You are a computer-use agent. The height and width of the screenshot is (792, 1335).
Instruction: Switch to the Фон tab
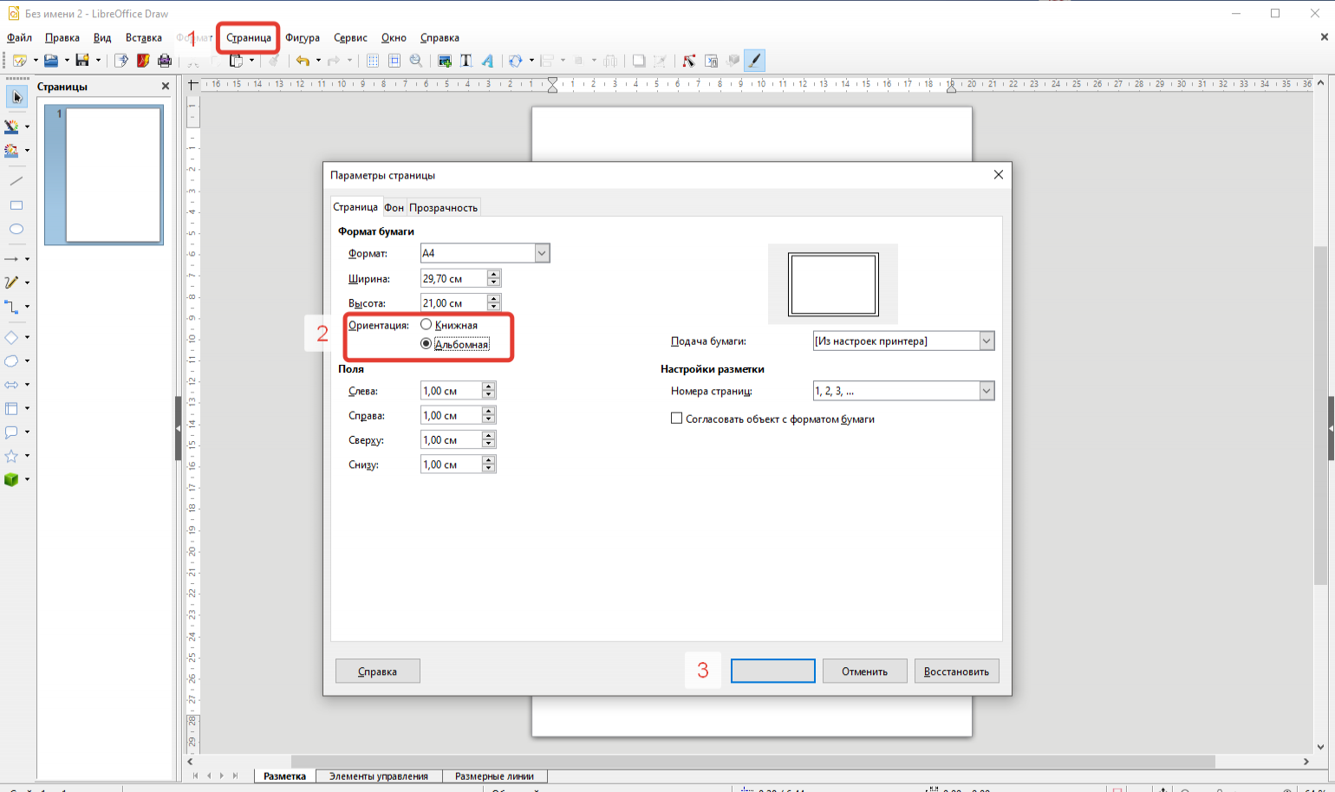pos(394,208)
